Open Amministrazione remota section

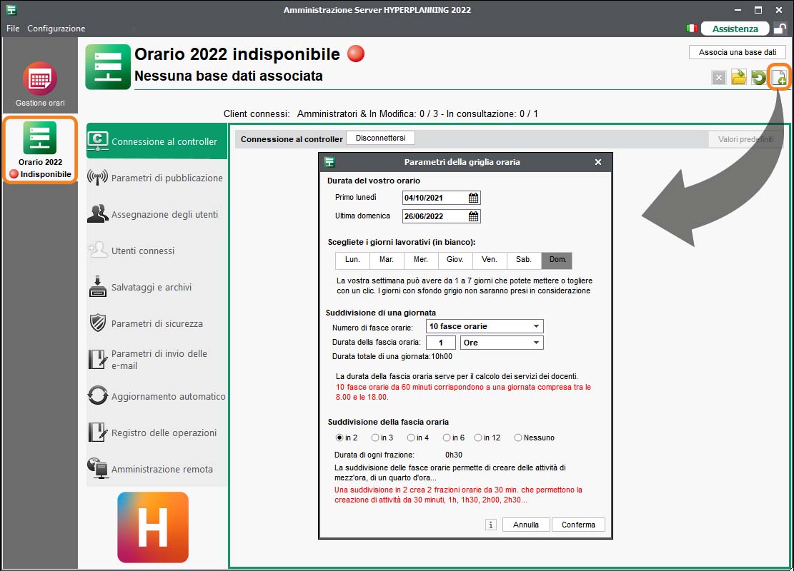click(157, 469)
